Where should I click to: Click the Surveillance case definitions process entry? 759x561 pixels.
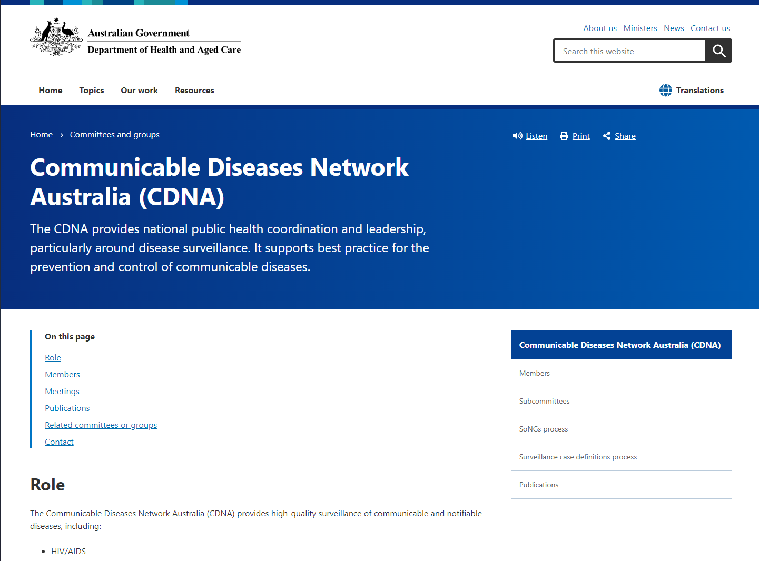578,457
